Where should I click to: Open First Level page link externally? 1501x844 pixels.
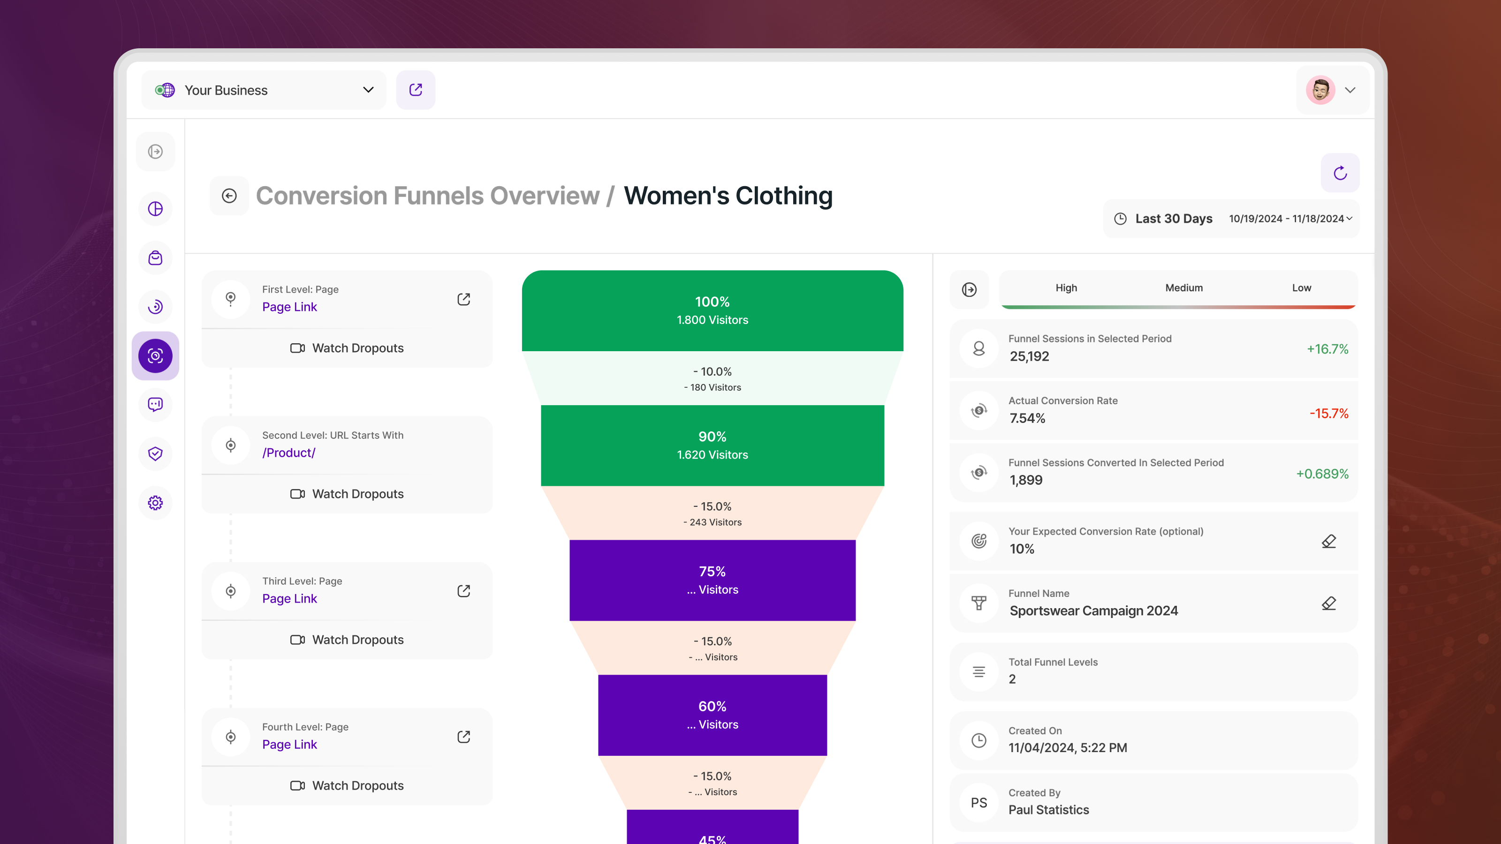coord(464,299)
